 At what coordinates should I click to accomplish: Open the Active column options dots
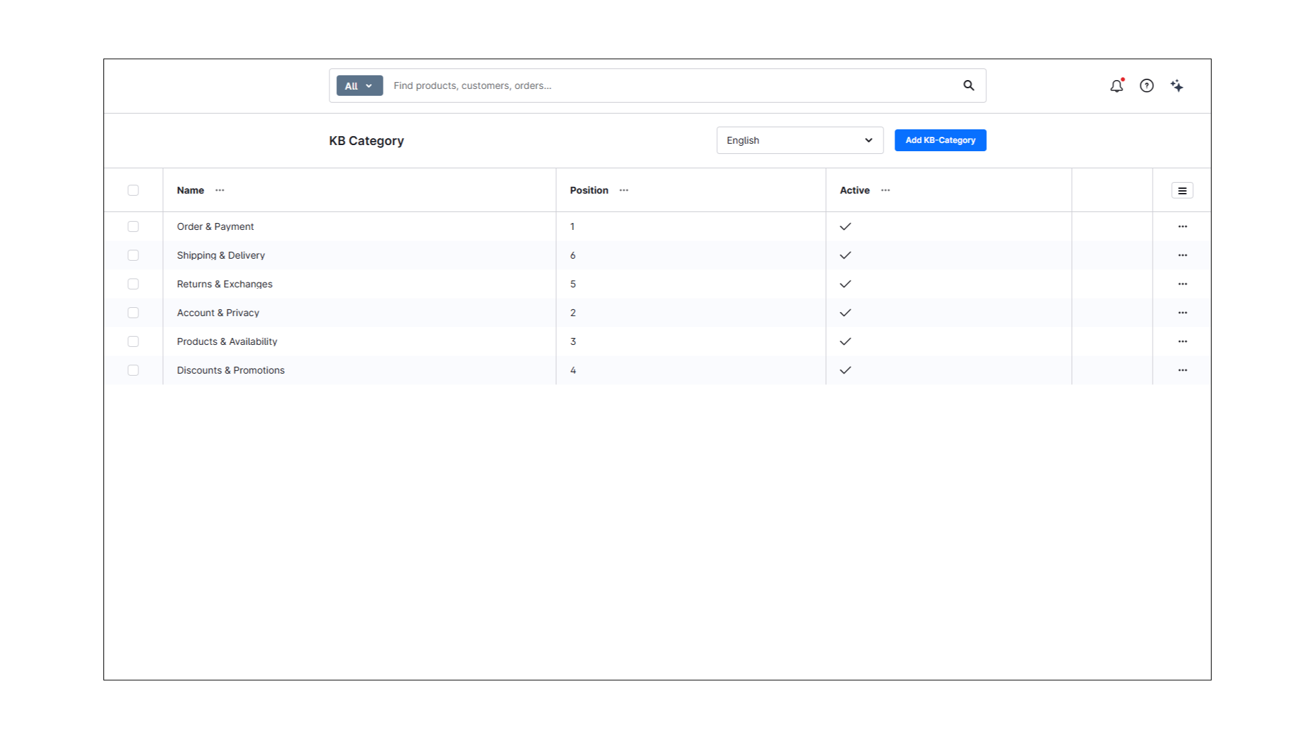[x=886, y=190]
